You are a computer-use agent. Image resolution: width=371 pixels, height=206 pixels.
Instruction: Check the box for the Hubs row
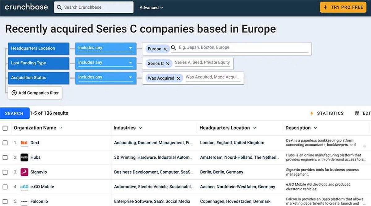[x=5, y=157]
